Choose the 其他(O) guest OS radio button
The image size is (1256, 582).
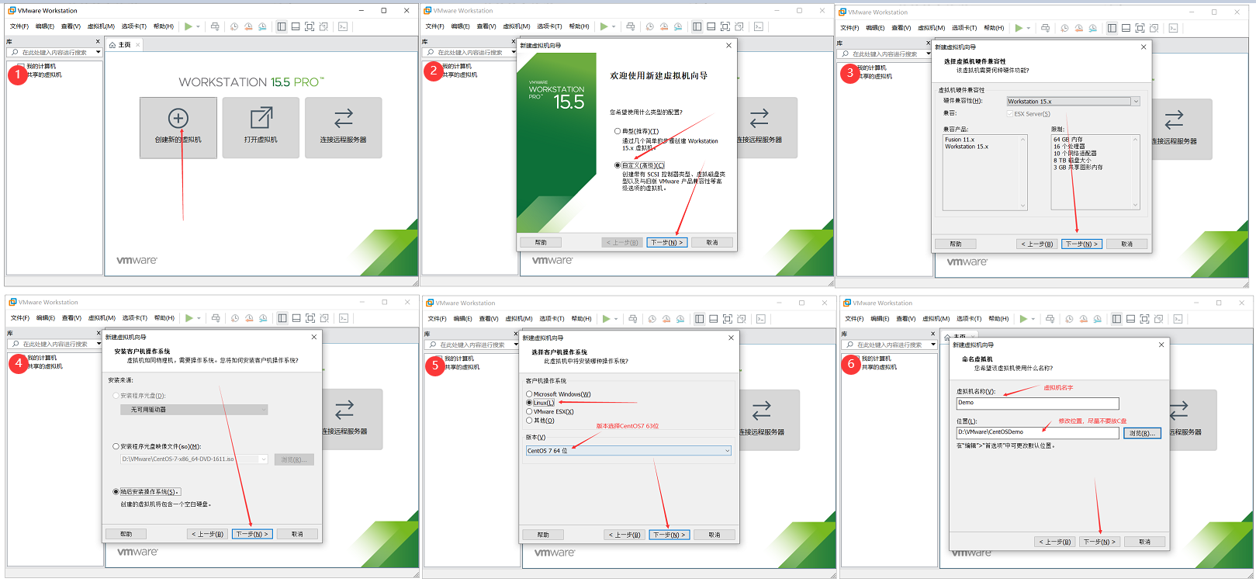tap(529, 421)
